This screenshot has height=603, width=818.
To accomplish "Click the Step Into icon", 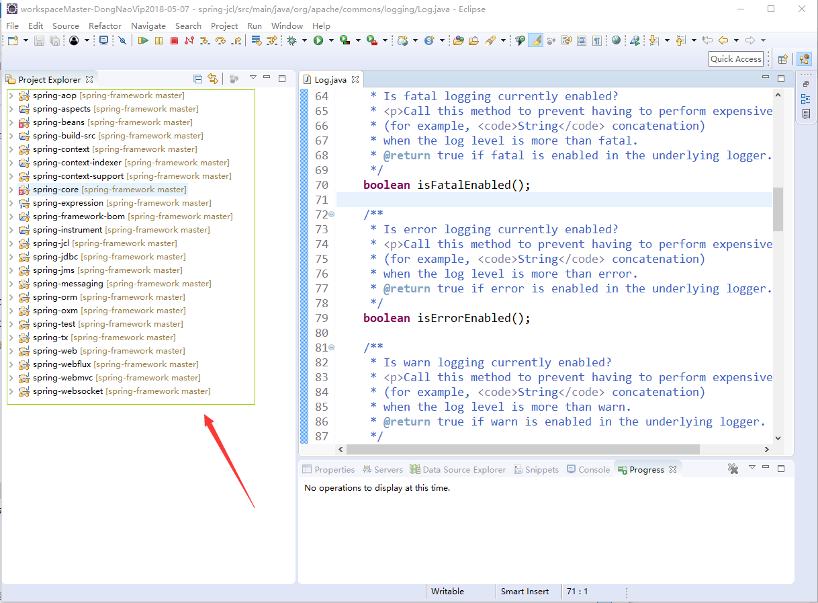I will click(x=205, y=40).
